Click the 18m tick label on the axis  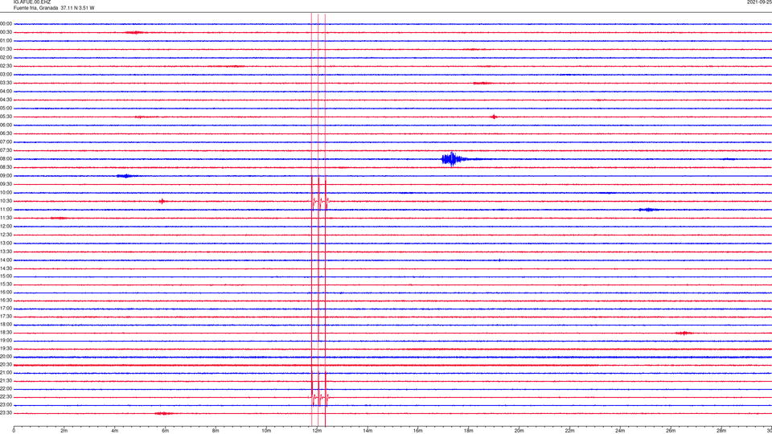click(x=468, y=431)
